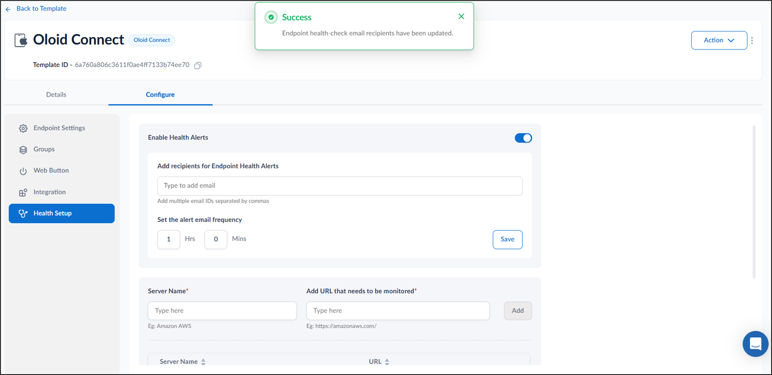Save the alert email settings
The image size is (772, 375).
coord(507,239)
